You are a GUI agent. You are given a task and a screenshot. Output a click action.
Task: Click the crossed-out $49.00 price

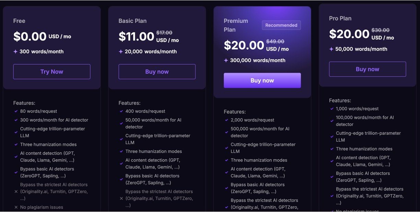[x=275, y=42]
